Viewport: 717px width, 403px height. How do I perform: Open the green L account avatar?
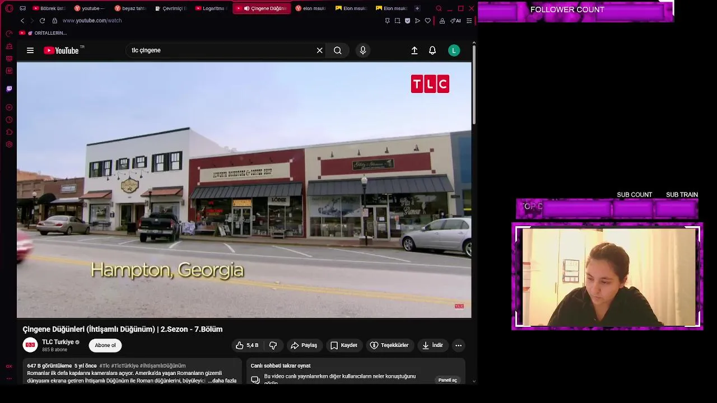[454, 50]
